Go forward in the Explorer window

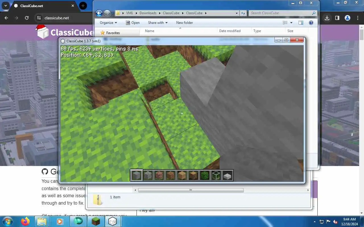tap(107, 13)
